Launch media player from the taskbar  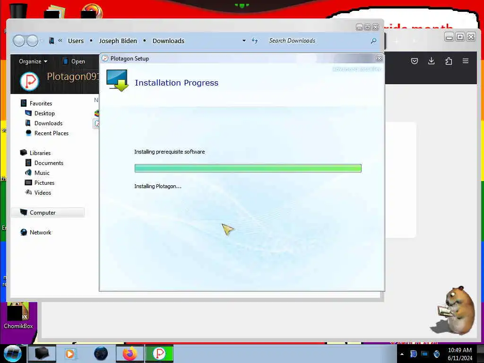70,354
